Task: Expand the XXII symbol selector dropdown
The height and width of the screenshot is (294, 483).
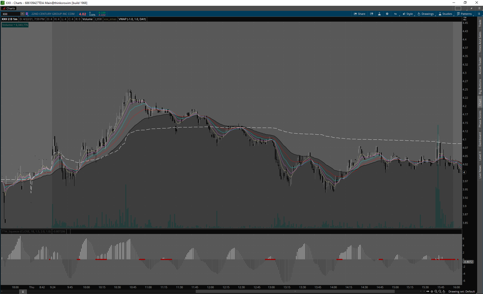Action: (22, 14)
